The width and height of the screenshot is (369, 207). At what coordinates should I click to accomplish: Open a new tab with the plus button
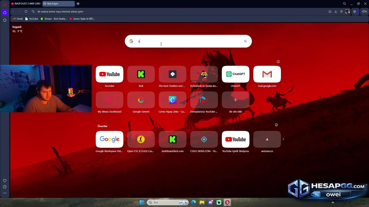tap(78, 4)
